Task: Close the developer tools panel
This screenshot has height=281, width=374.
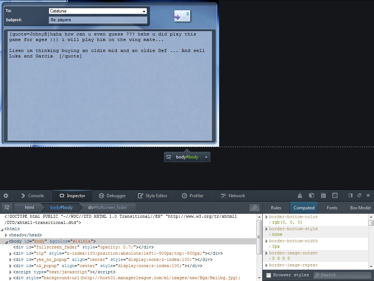Action: click(368, 195)
